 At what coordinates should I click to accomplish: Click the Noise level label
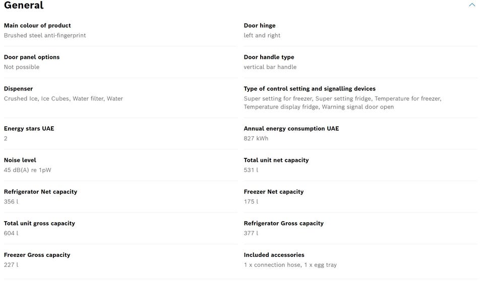click(20, 160)
